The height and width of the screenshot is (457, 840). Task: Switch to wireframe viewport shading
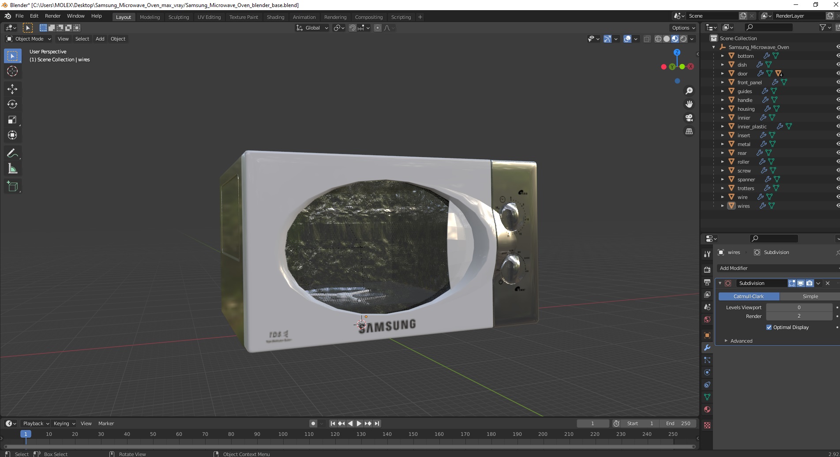[x=658, y=39]
